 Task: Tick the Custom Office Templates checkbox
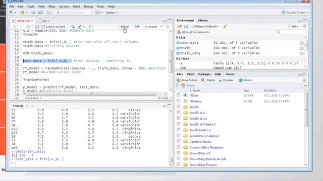tap(178, 147)
